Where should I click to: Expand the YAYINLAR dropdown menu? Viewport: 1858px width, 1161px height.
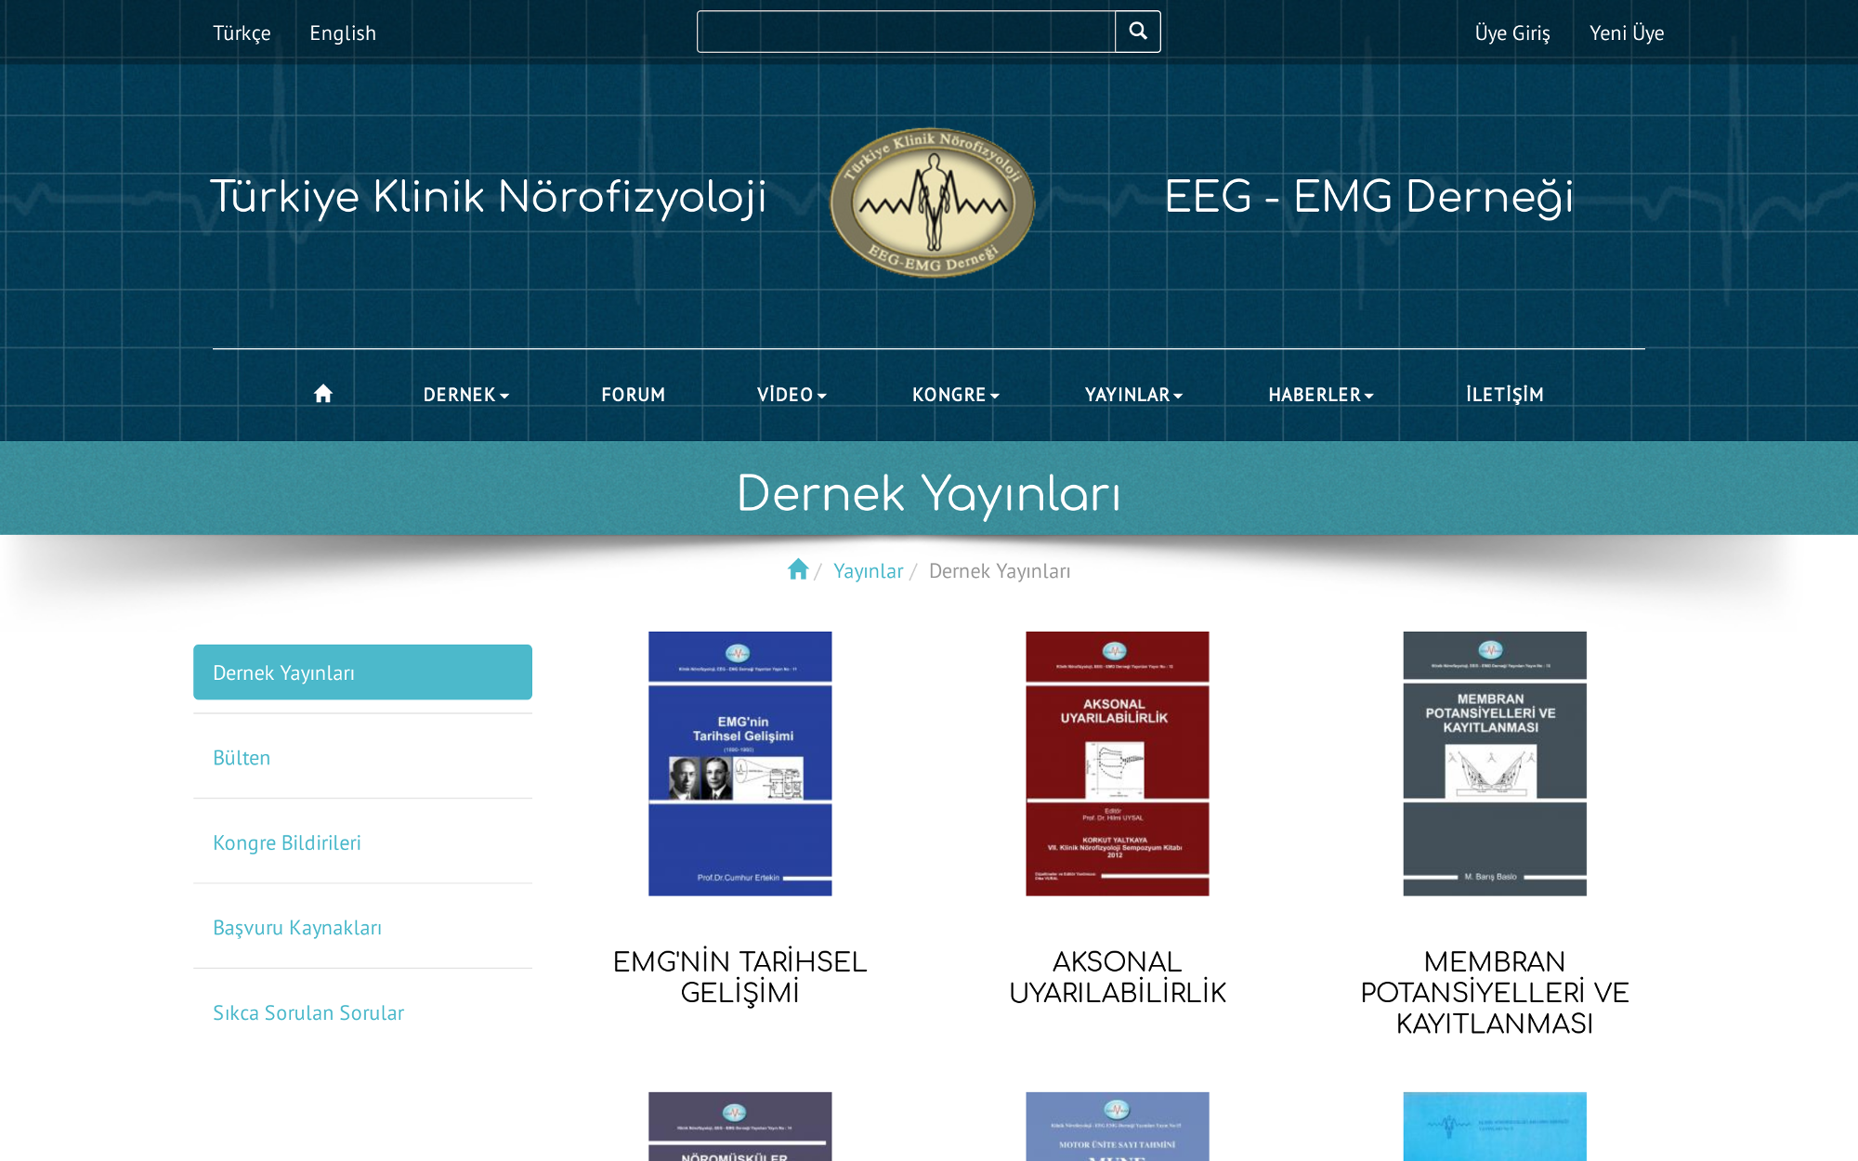coord(1133,395)
